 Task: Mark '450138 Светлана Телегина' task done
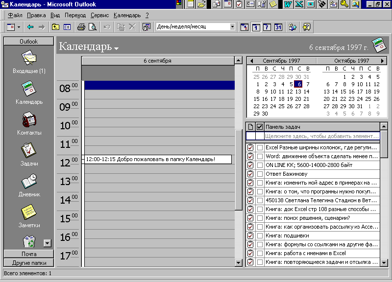(260, 200)
